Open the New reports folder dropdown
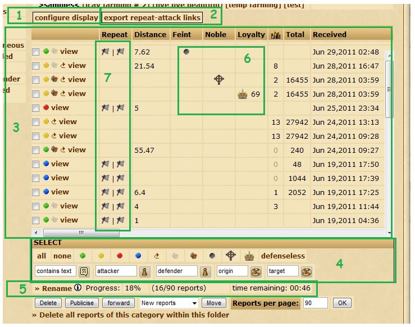 (x=169, y=303)
